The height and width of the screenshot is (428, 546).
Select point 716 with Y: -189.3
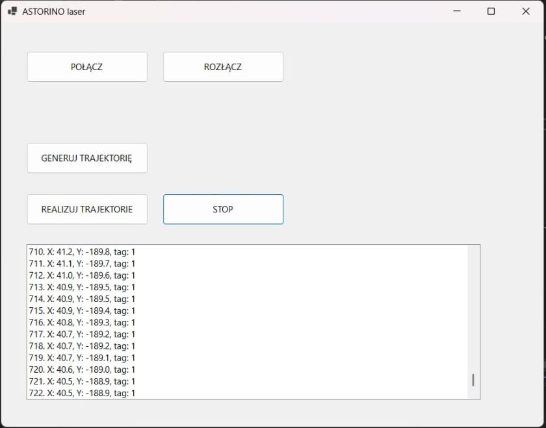pyautogui.click(x=83, y=322)
